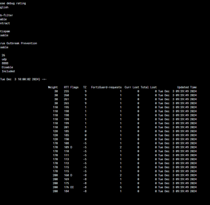Select the RTT value 195
210x205 pixels.
point(67,107)
